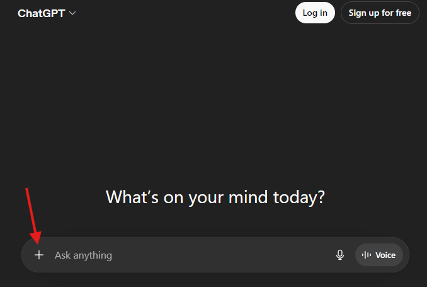Focus the Ask anything input field

click(x=189, y=255)
